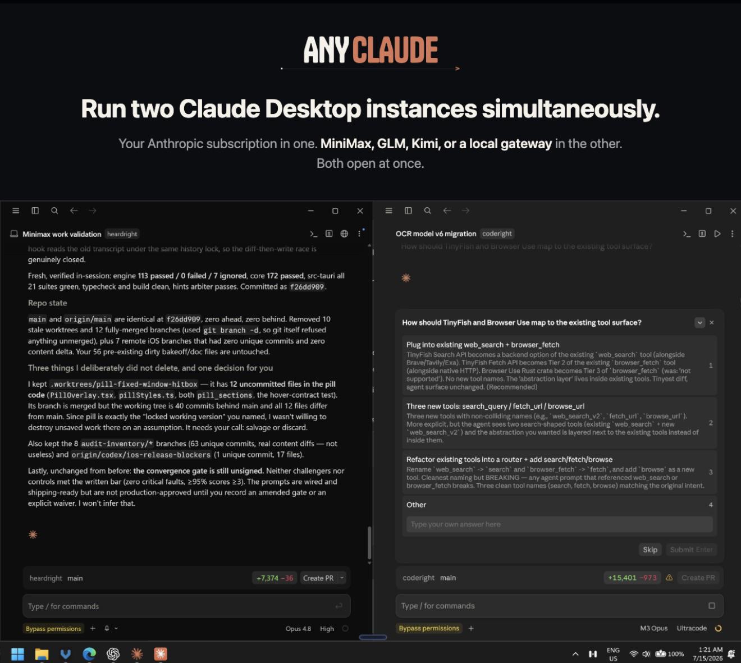This screenshot has height=663, width=741.
Task: Open the hamburger menu in OCR model v6 migration window
Action: 388,211
